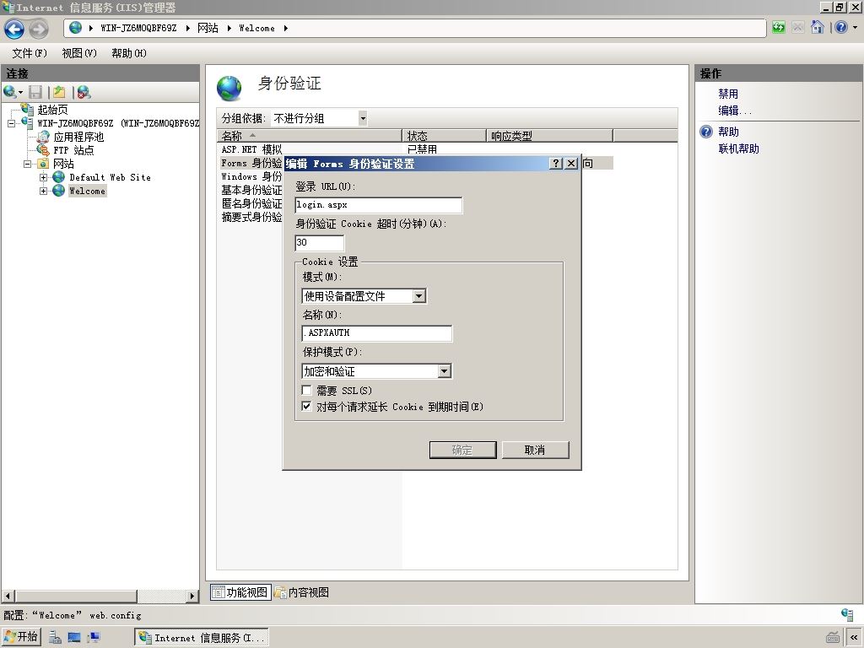Screen dimensions: 864x648
Task: Expand the Default Web Site node
Action: point(44,177)
